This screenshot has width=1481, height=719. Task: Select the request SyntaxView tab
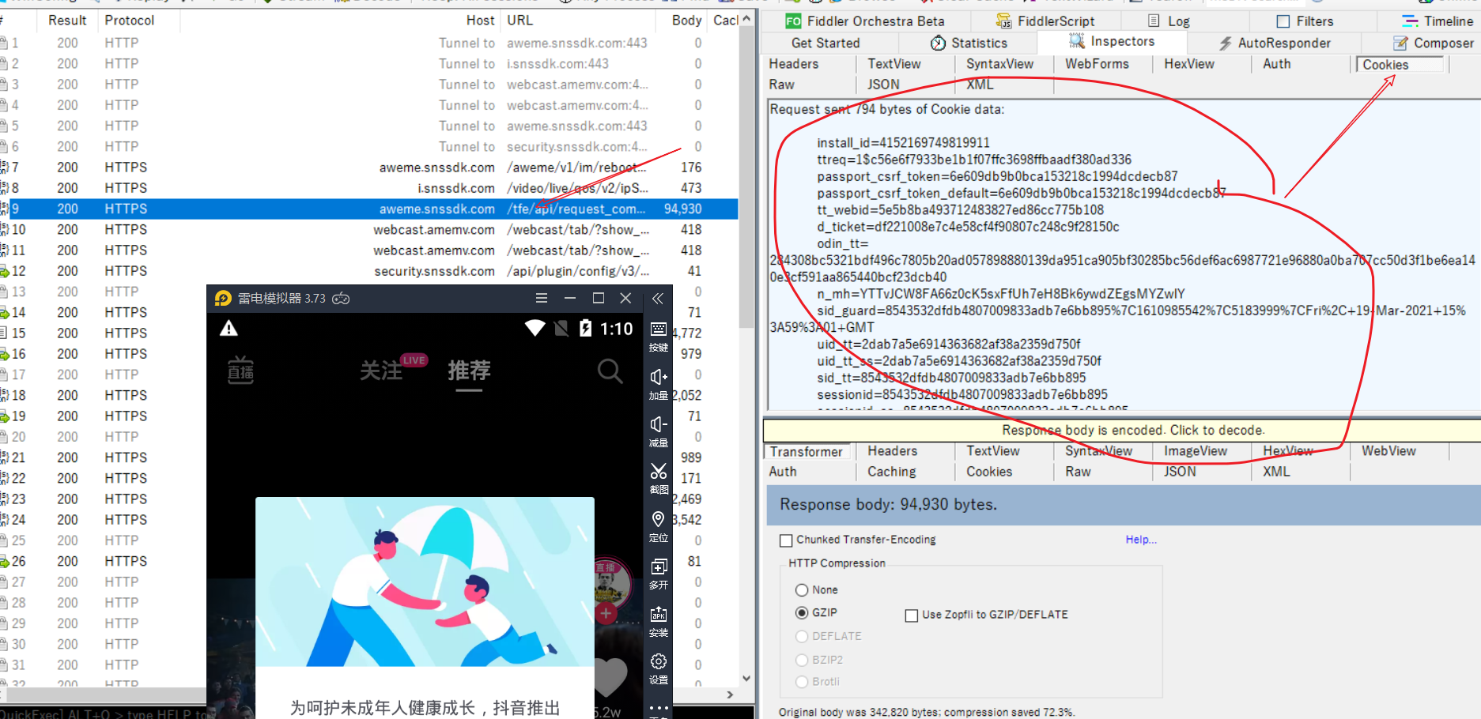point(999,64)
